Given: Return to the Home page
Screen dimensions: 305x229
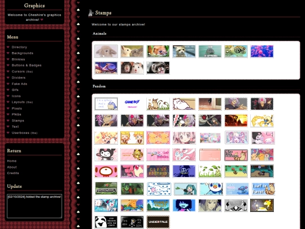Looking at the screenshot, I should click(x=12, y=161).
